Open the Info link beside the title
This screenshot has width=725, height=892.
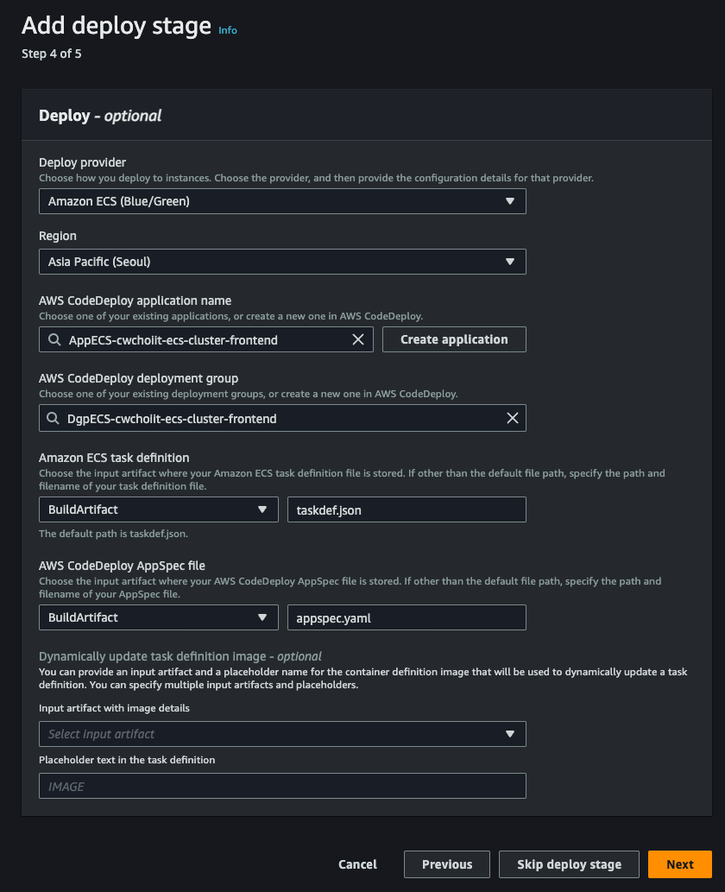pos(227,30)
